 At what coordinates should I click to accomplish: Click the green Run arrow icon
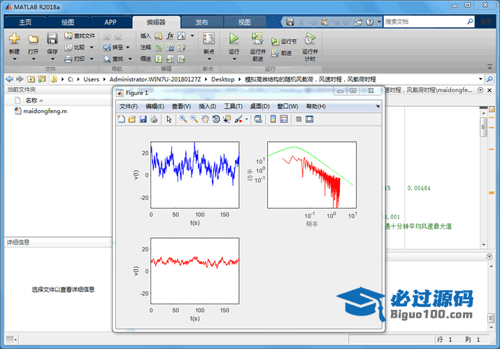tap(234, 39)
